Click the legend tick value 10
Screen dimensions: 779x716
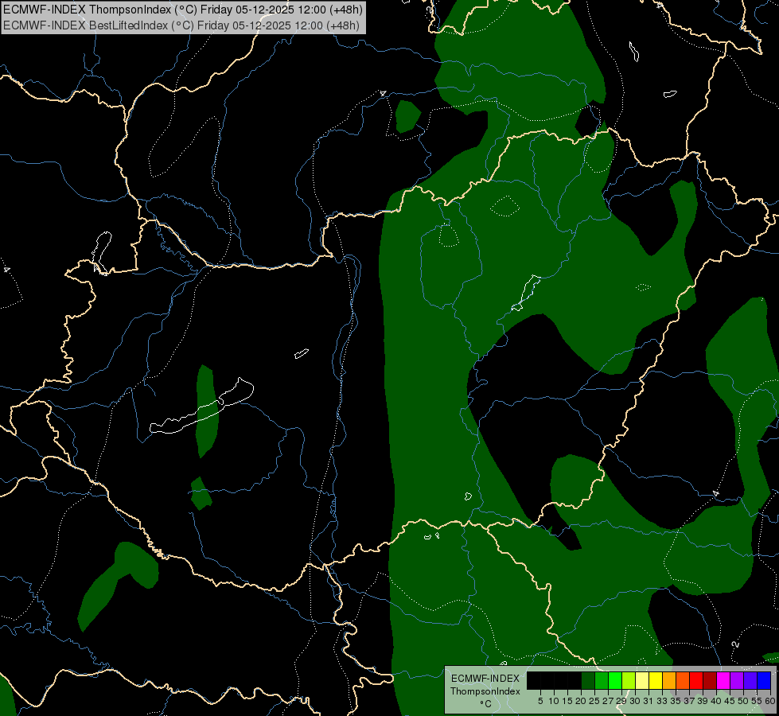click(554, 701)
